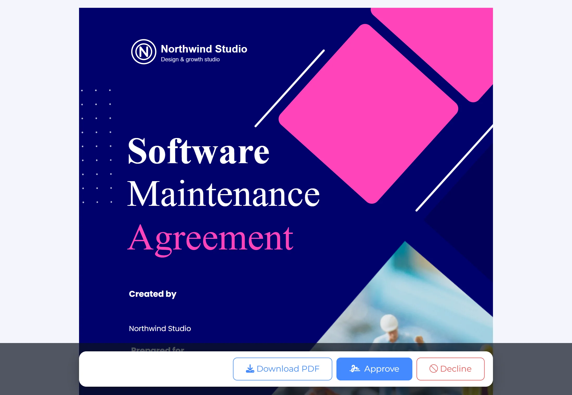This screenshot has height=395, width=572.
Task: Click the Download PDF button
Action: coord(282,369)
